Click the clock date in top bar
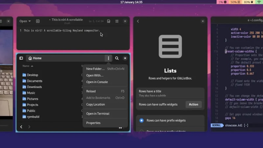The width and height of the screenshot is (263, 148). 131,2
